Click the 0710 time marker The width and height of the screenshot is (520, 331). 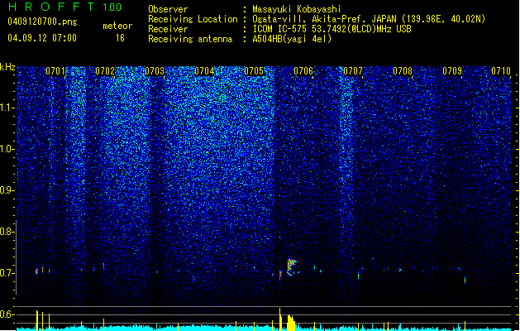click(x=501, y=71)
